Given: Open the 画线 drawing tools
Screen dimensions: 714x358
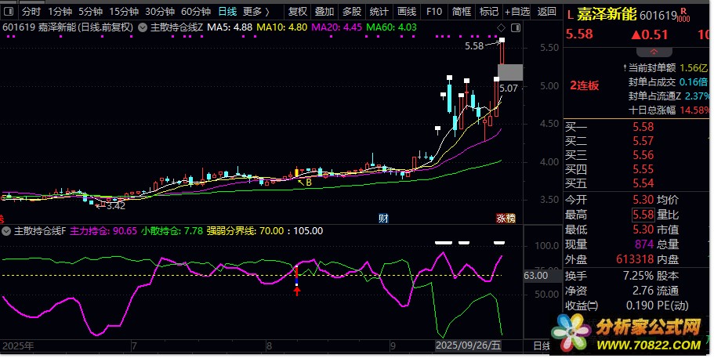Looking at the screenshot, I should pyautogui.click(x=406, y=12).
